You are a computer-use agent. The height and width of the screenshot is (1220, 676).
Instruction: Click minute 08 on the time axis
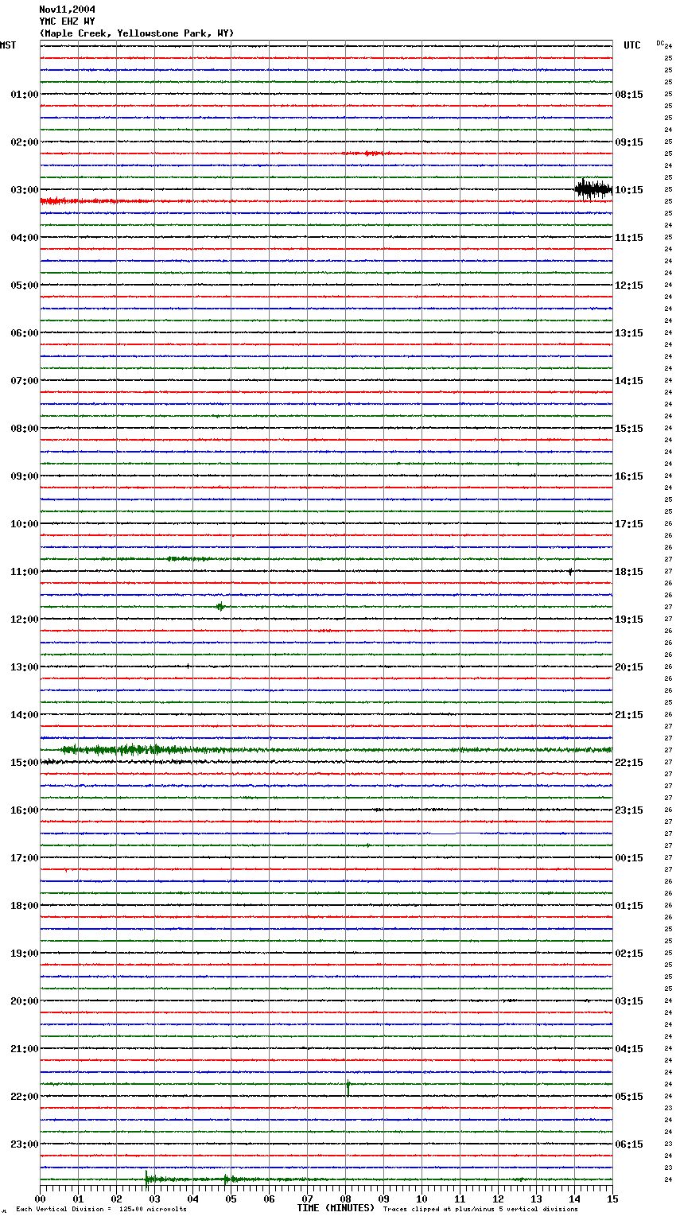pos(346,1199)
